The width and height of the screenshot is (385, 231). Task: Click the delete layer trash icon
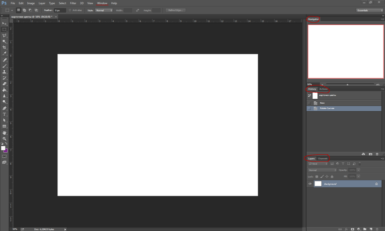coord(377,229)
